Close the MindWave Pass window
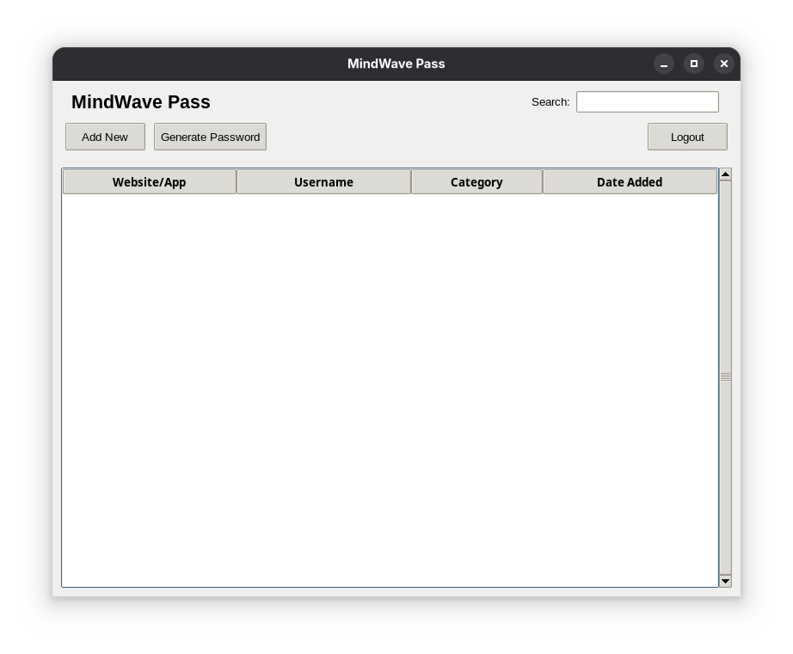 pyautogui.click(x=724, y=64)
